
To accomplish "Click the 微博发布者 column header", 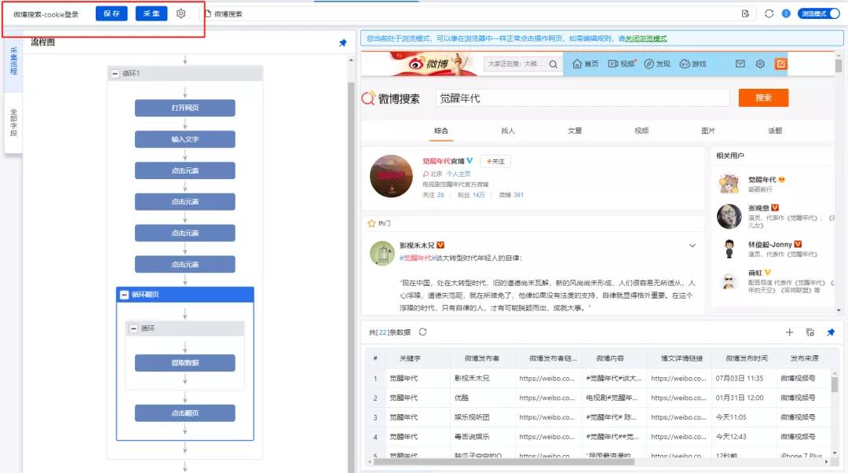I will tap(482, 358).
